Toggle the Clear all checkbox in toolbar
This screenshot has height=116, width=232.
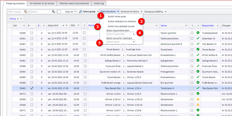coord(59,12)
